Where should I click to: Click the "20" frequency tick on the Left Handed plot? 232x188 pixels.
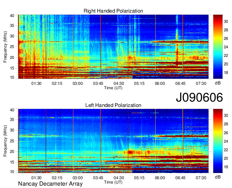[x=12, y=152]
